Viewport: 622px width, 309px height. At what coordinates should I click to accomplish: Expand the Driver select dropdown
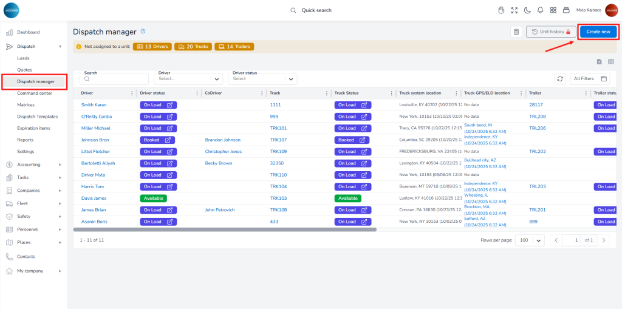pyautogui.click(x=190, y=79)
